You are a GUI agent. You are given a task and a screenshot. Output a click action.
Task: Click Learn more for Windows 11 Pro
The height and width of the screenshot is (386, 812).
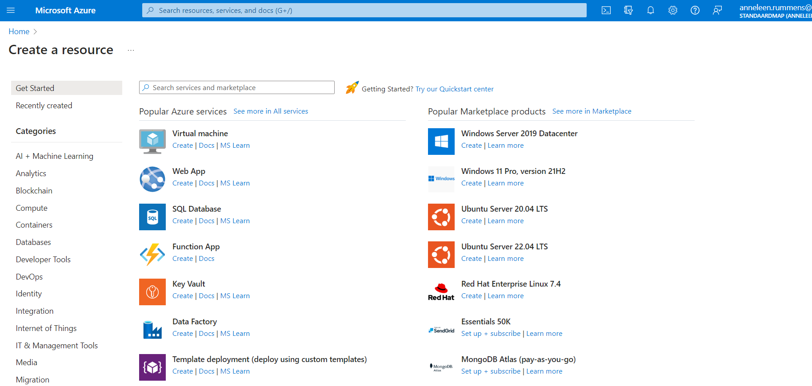(x=506, y=183)
